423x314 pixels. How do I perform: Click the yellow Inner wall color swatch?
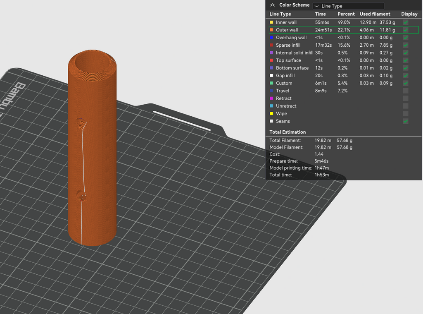pyautogui.click(x=271, y=22)
